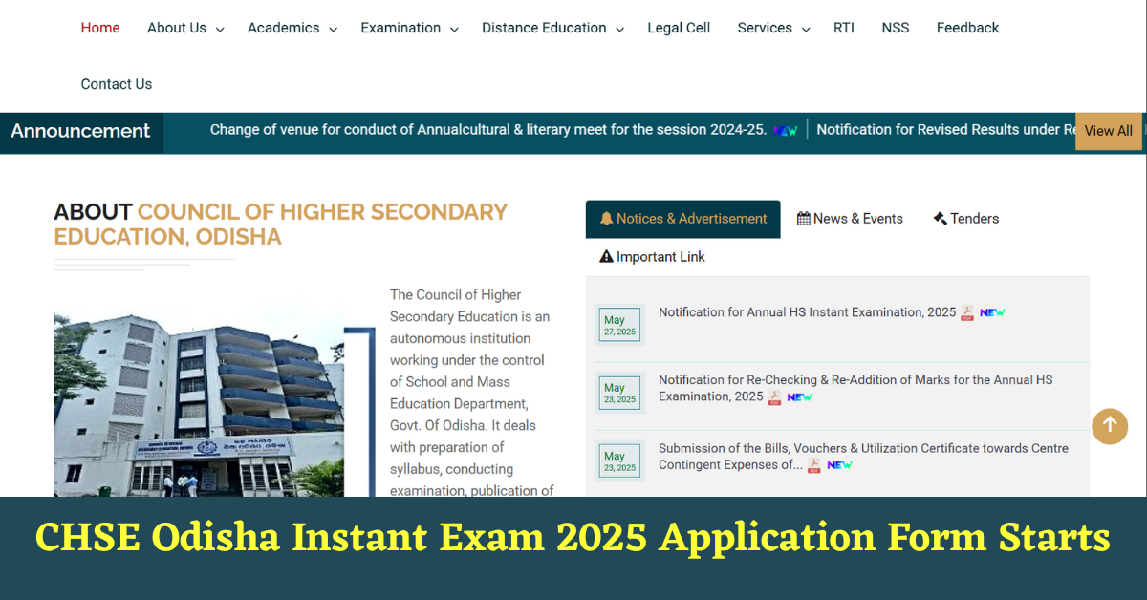Open the cultural meet venue change announcement

tap(488, 130)
